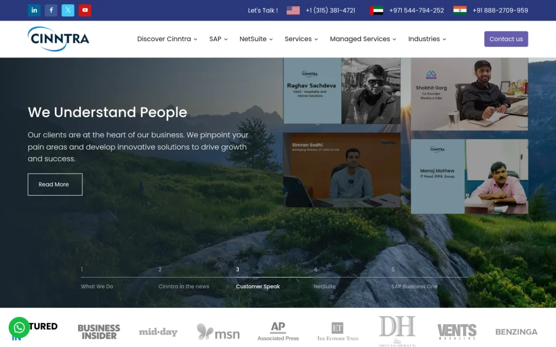
Task: Click the UAE flag icon
Action: (376, 11)
